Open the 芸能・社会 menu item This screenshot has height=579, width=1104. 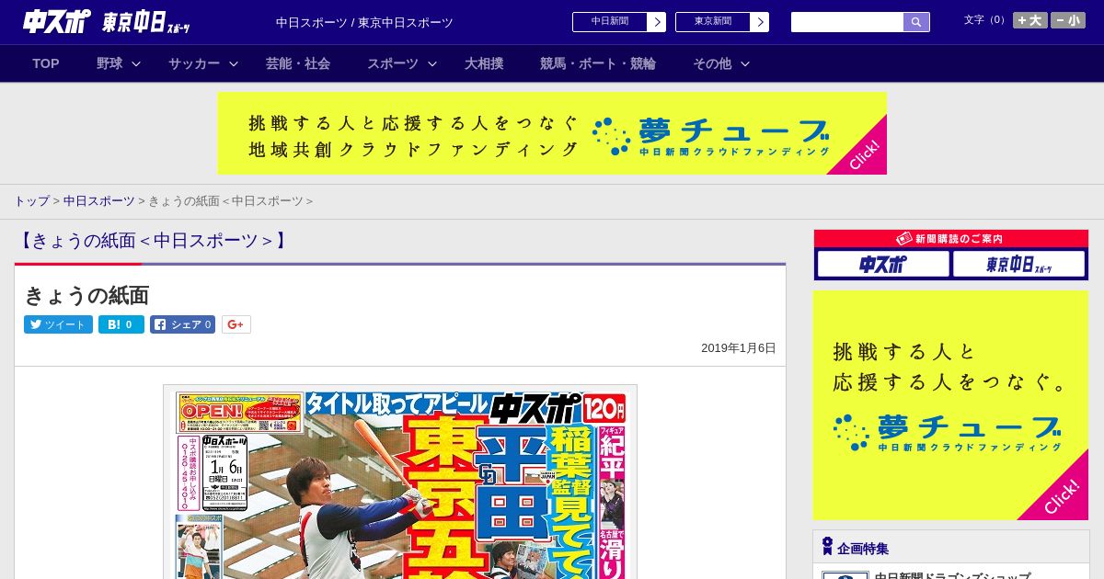pyautogui.click(x=298, y=63)
